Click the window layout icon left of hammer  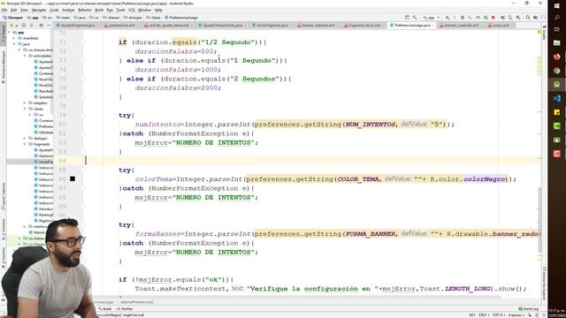tap(407, 18)
